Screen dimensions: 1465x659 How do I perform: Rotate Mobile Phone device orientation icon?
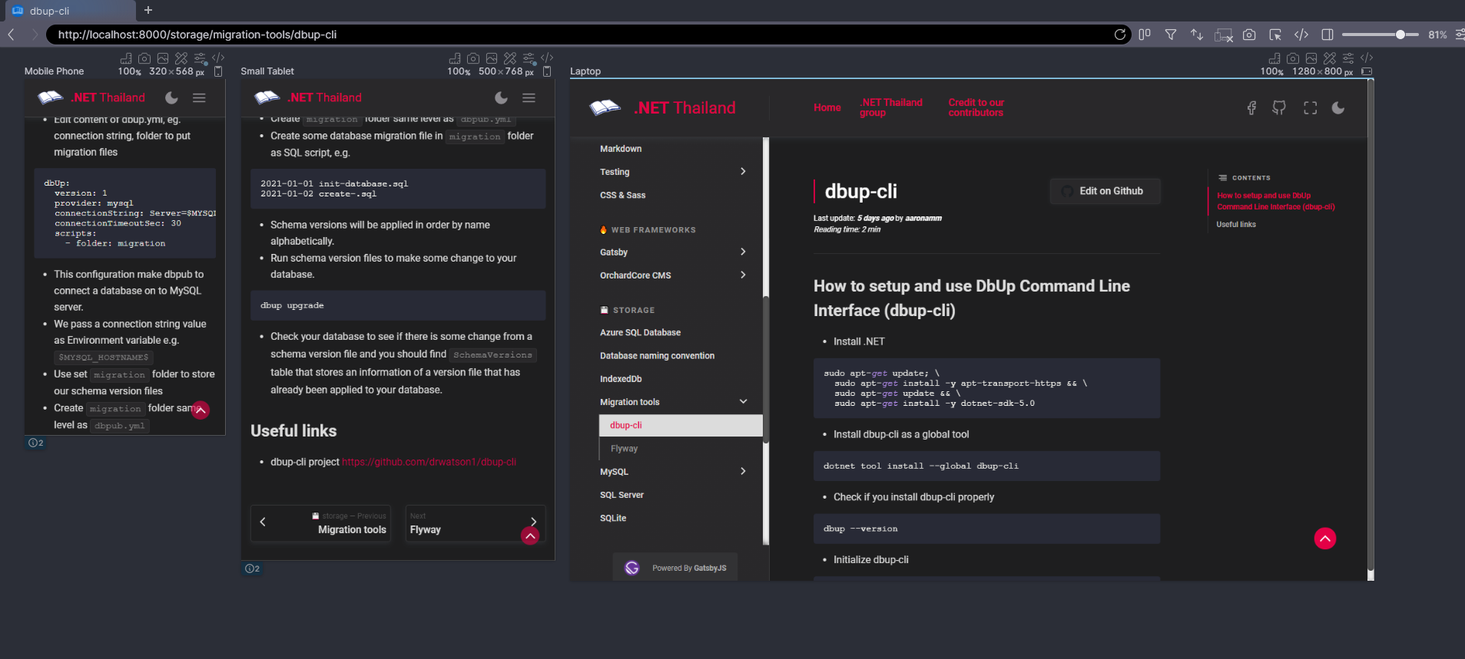tap(218, 71)
